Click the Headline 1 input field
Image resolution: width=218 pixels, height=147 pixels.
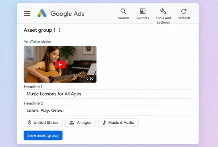click(108, 94)
